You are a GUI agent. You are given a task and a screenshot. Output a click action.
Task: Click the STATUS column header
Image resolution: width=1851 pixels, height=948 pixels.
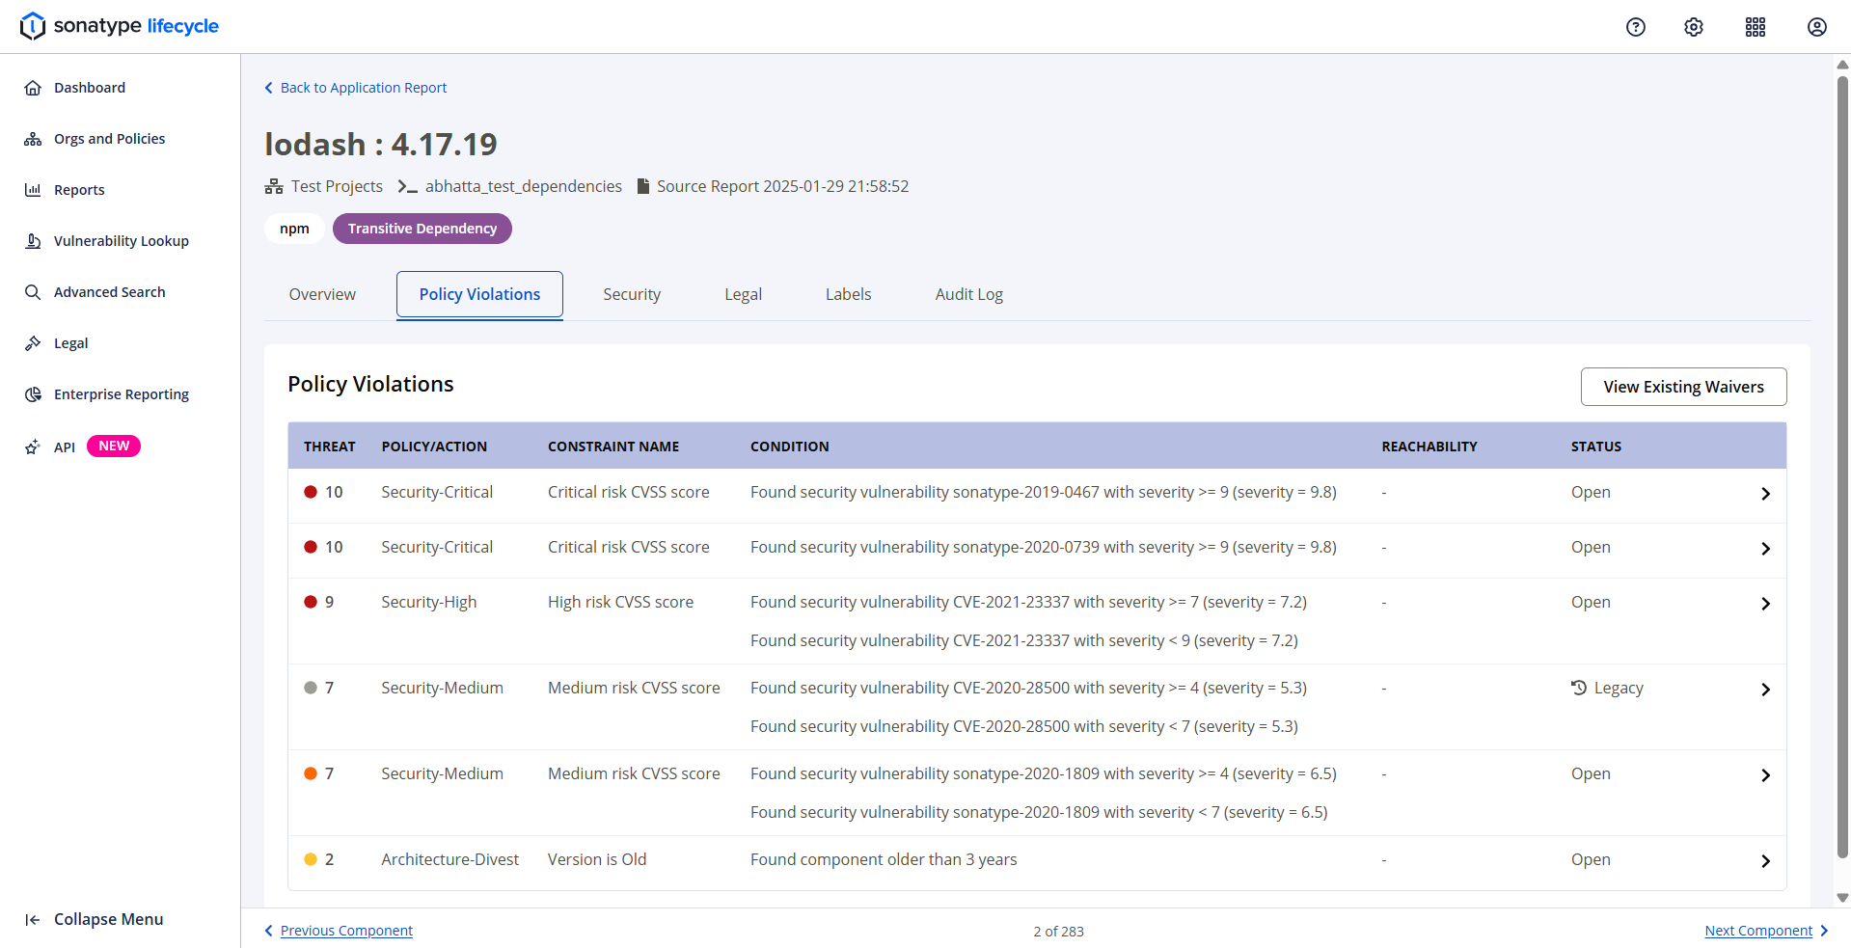[x=1596, y=447]
